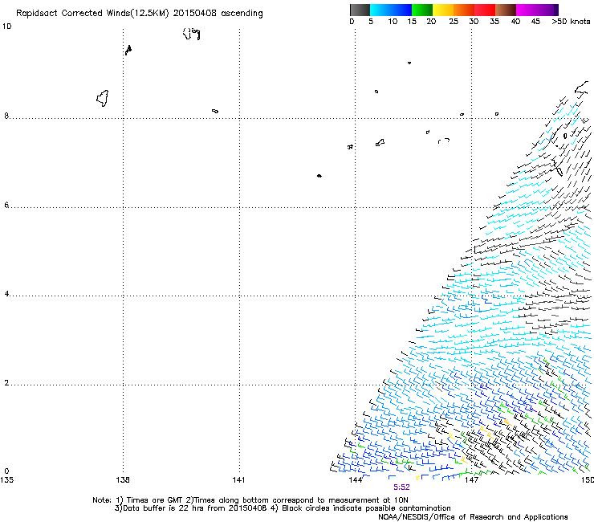This screenshot has height=522, width=594.
Task: Click the longitude label 141
Action: pyautogui.click(x=238, y=480)
